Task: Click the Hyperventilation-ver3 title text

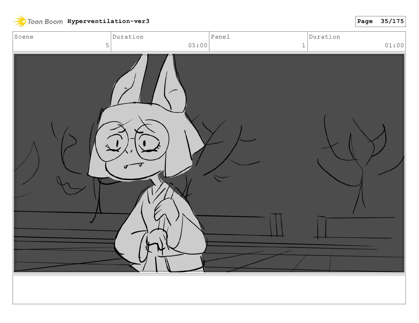Action: click(x=108, y=21)
